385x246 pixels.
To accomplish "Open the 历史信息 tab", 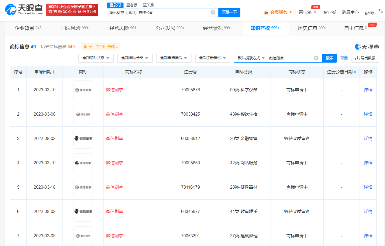I will [x=312, y=28].
